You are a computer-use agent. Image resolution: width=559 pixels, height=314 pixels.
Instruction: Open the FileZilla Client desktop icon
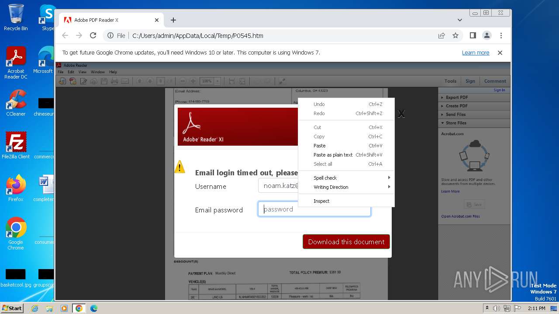16,145
